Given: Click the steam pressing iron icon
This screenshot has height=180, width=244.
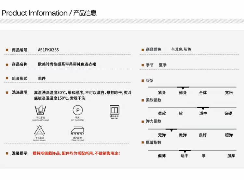Looking at the screenshot, I should coord(77,131).
